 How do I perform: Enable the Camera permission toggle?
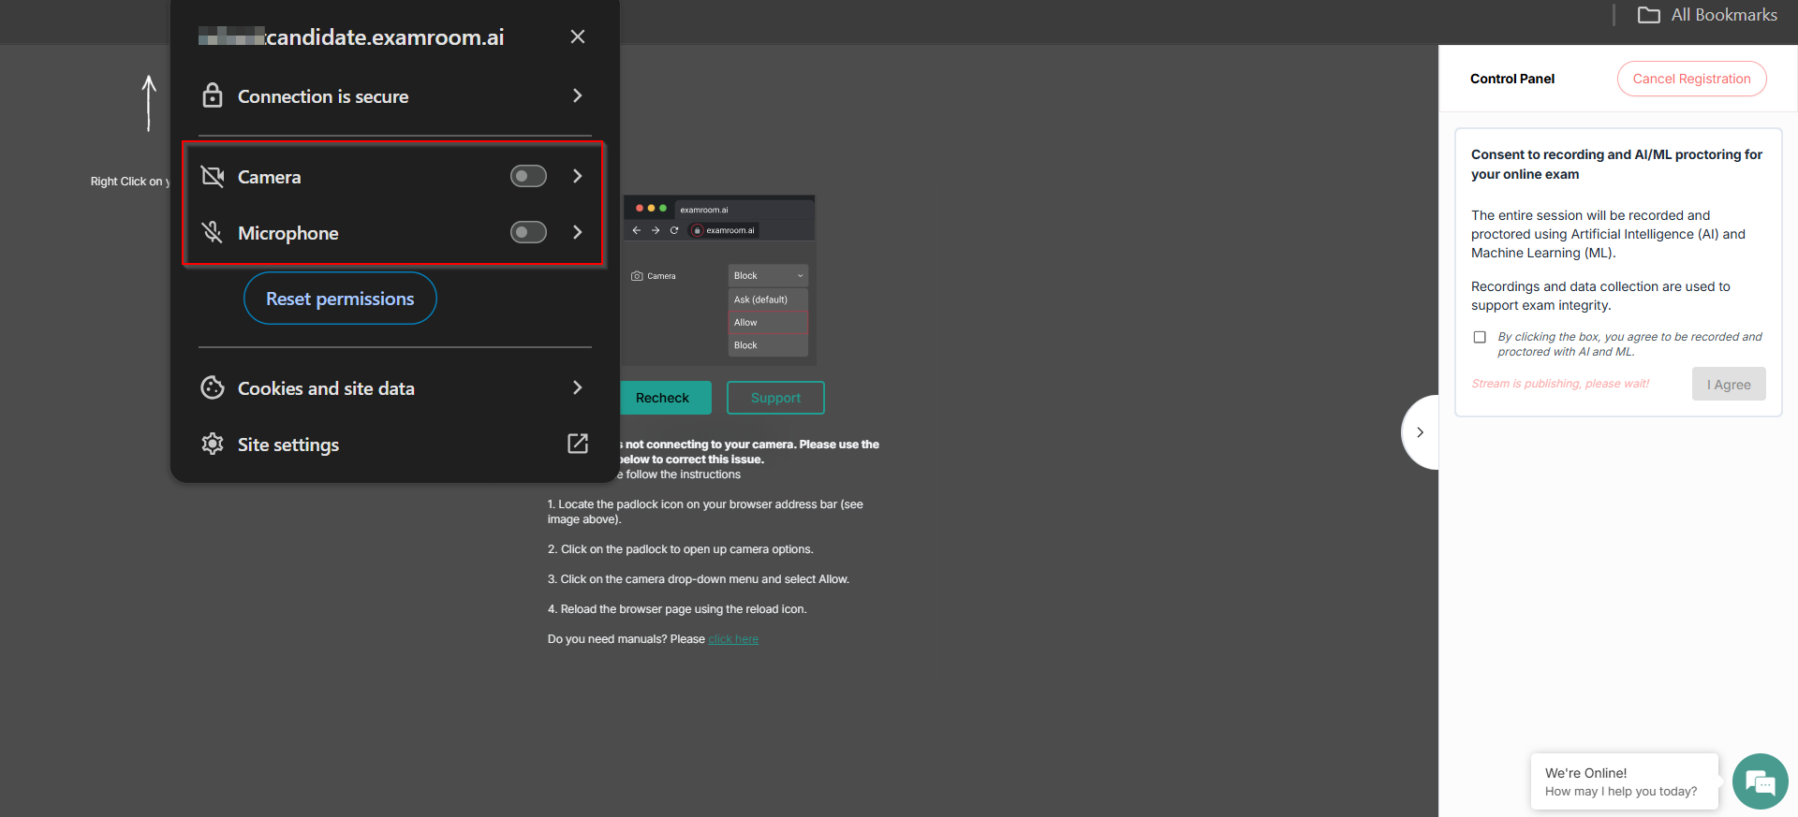coord(528,176)
